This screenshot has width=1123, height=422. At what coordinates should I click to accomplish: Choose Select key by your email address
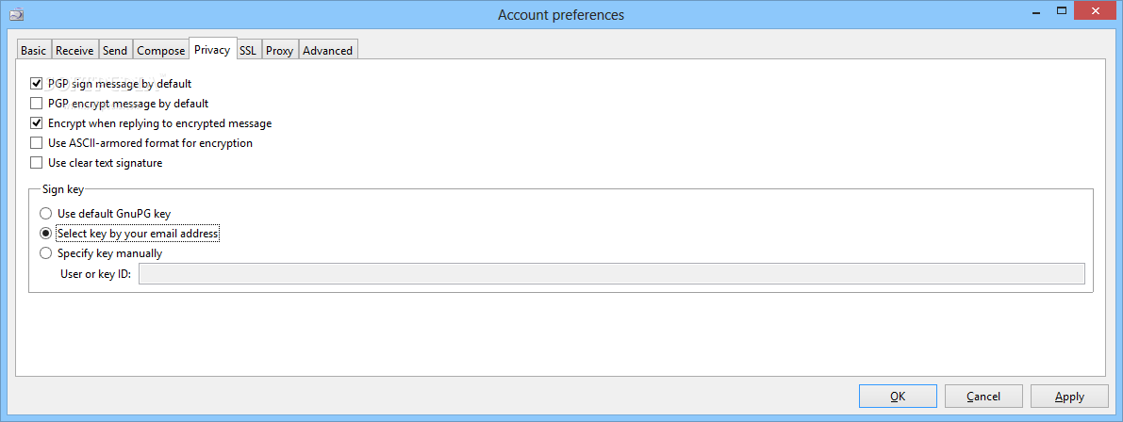pos(45,234)
